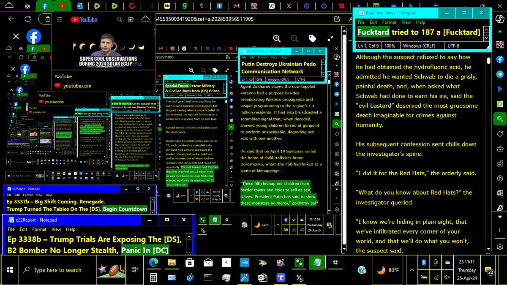Click the tag photo icon
The height and width of the screenshot is (285, 507).
[x=312, y=38]
